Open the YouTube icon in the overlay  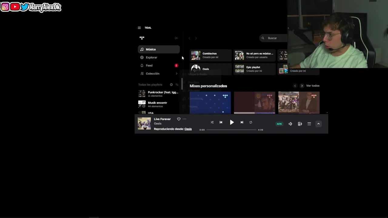15,7
